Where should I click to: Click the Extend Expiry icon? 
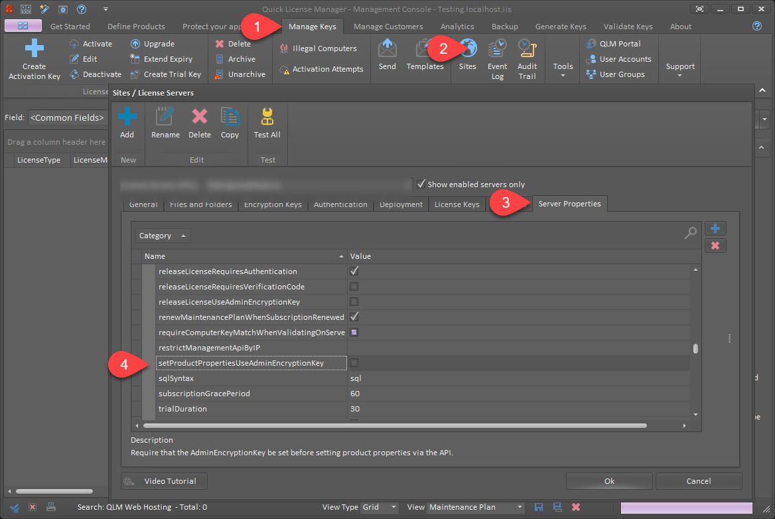pyautogui.click(x=135, y=59)
